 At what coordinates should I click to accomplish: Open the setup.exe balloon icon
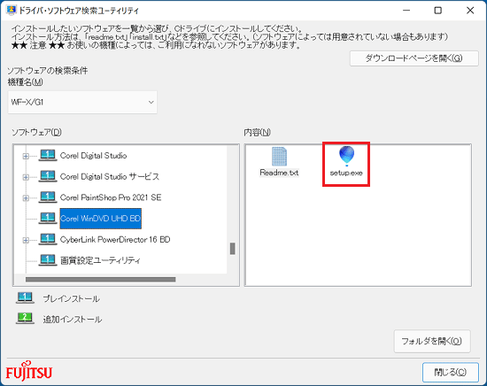[x=346, y=156]
